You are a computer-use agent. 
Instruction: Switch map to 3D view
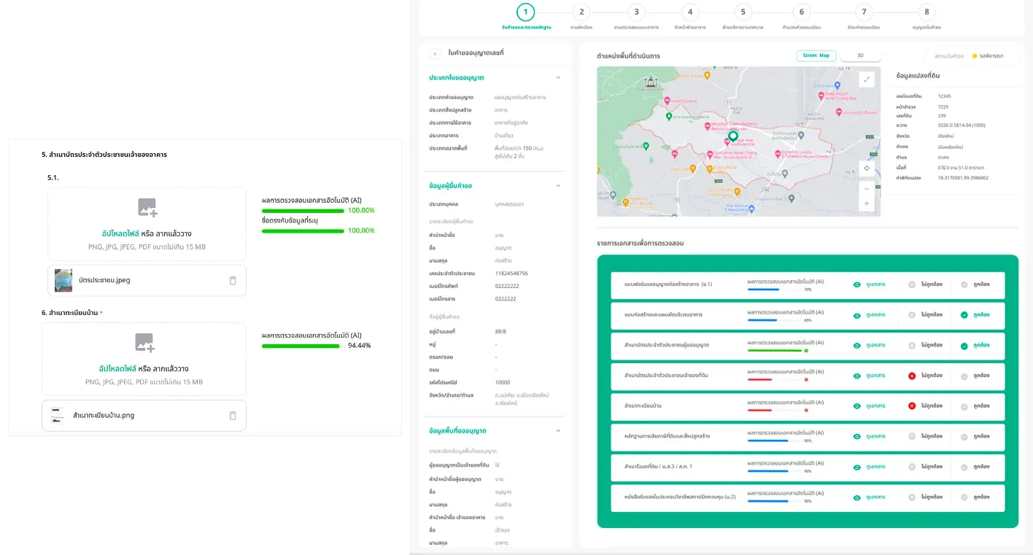click(x=860, y=55)
